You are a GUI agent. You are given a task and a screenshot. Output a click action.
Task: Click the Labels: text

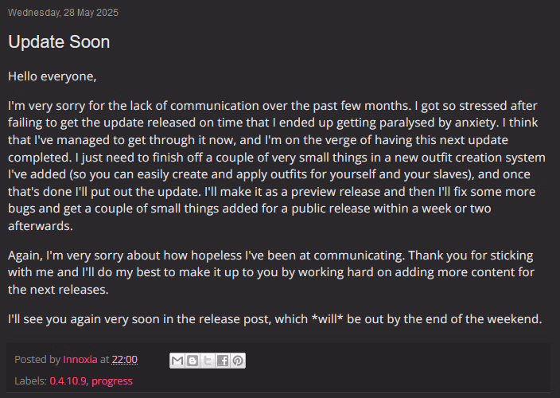pyautogui.click(x=31, y=380)
